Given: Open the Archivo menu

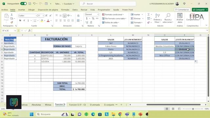Looking at the screenshot, I should 5,10.
